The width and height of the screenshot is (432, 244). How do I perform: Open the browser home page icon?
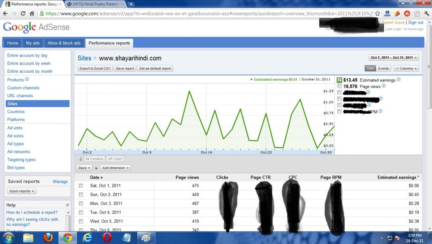(x=32, y=13)
